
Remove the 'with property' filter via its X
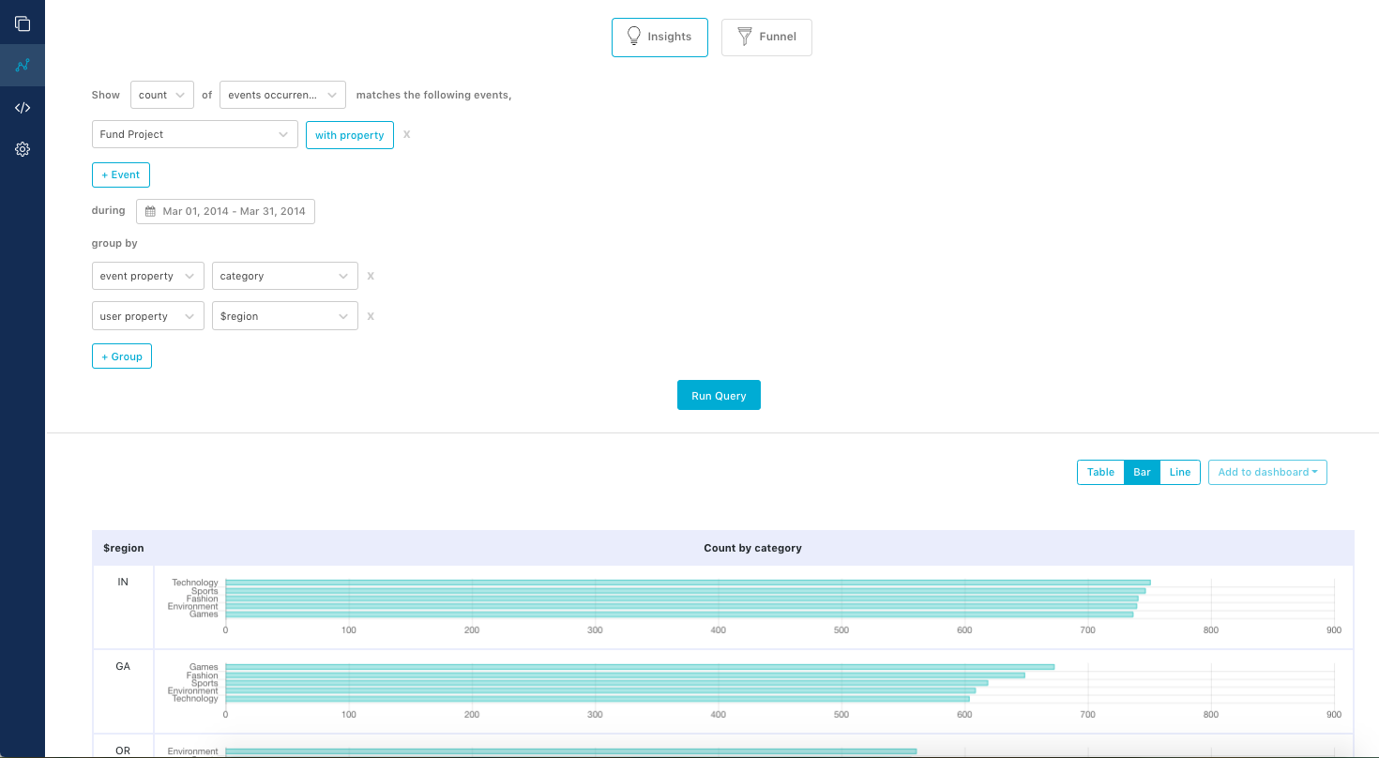tap(406, 134)
